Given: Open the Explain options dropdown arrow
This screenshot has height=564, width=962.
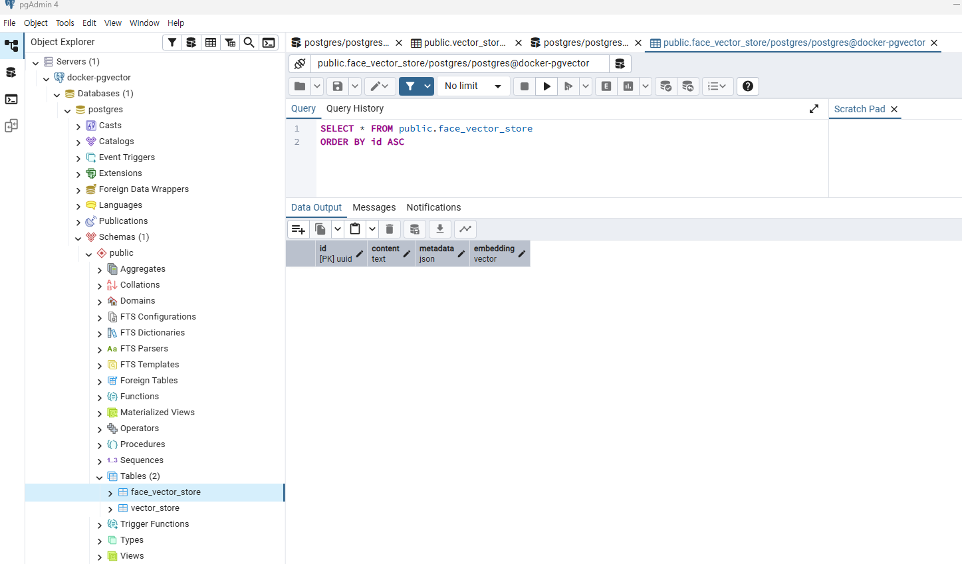Looking at the screenshot, I should pyautogui.click(x=645, y=86).
